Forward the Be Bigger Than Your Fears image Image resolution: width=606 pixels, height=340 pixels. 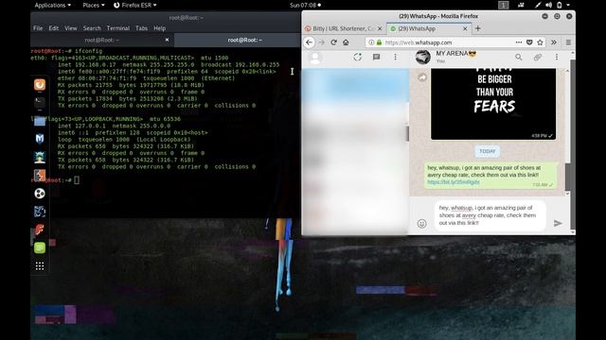tap(422, 77)
